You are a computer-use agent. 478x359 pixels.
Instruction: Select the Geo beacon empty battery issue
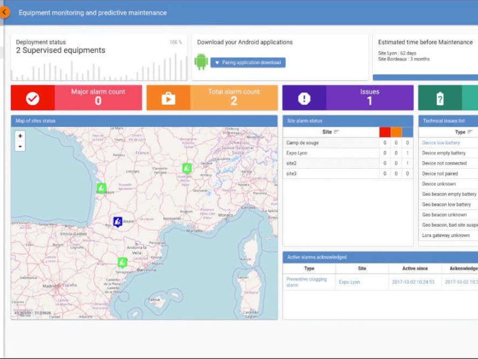point(448,194)
